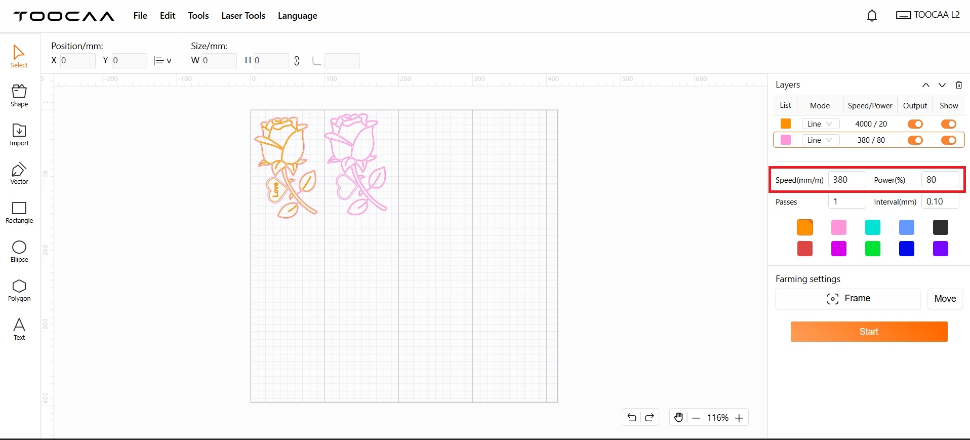Delete layer with the trash icon
This screenshot has width=970, height=440.
[958, 85]
